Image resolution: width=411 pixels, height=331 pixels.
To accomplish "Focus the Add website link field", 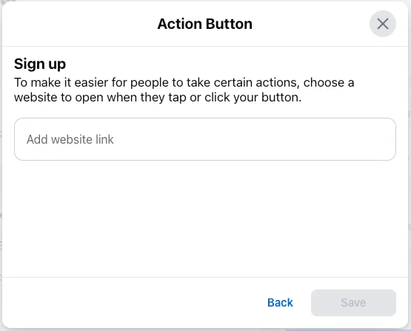I will coord(205,139).
